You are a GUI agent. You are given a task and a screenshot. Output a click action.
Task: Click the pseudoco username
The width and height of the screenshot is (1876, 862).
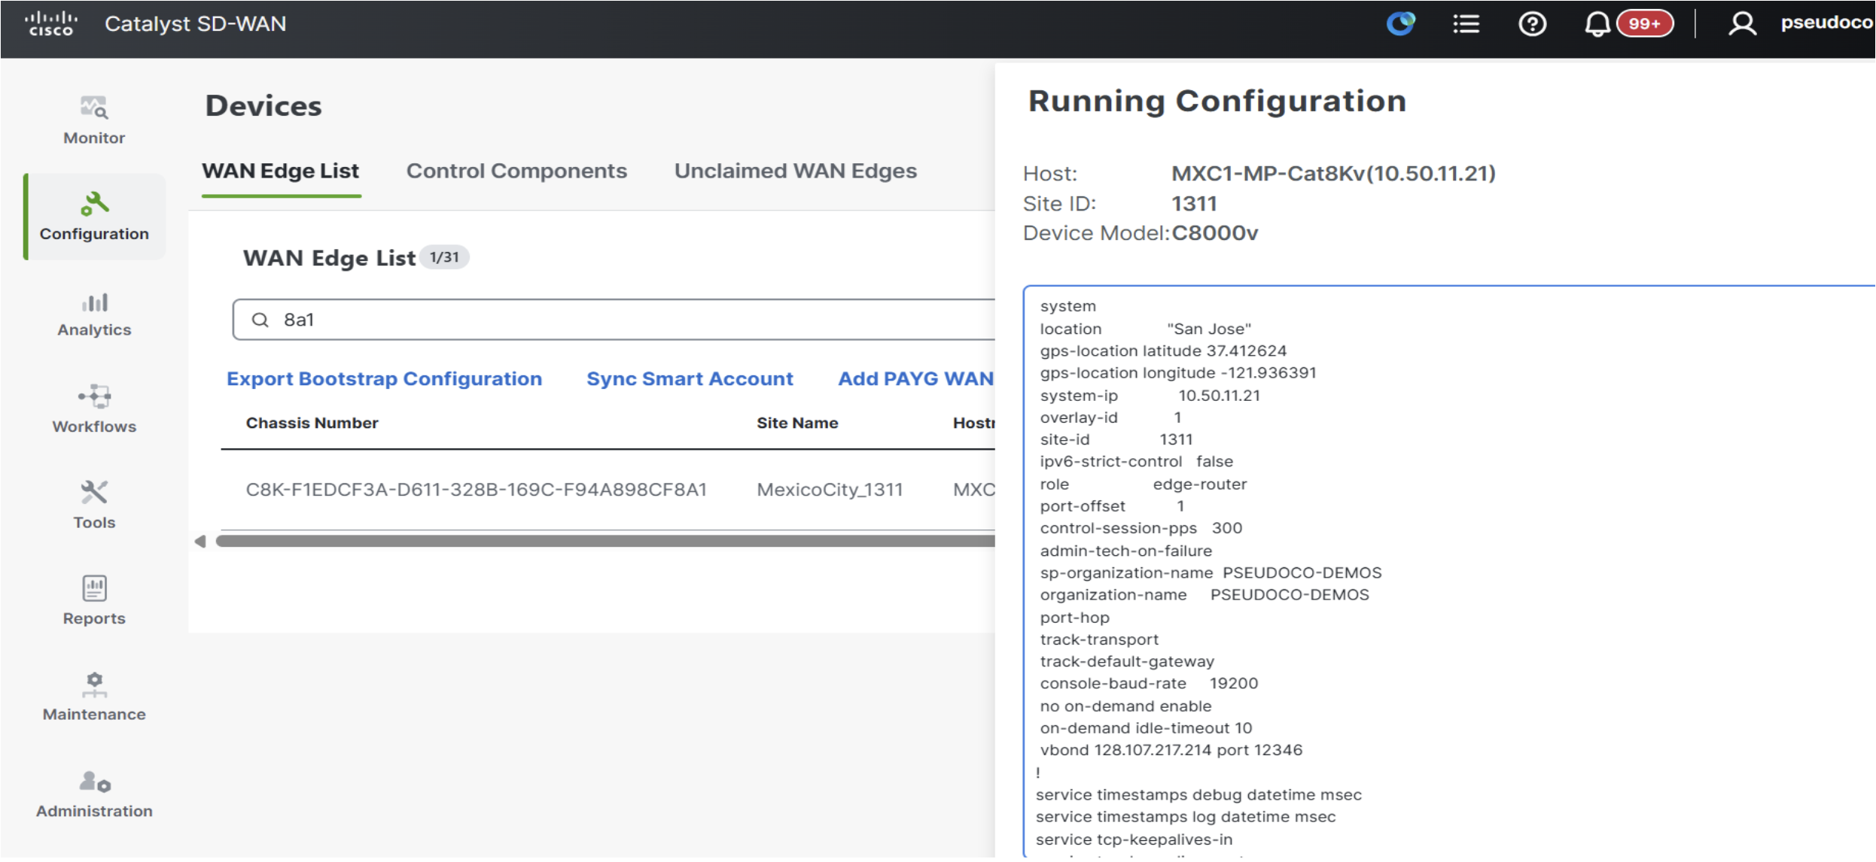pos(1826,23)
